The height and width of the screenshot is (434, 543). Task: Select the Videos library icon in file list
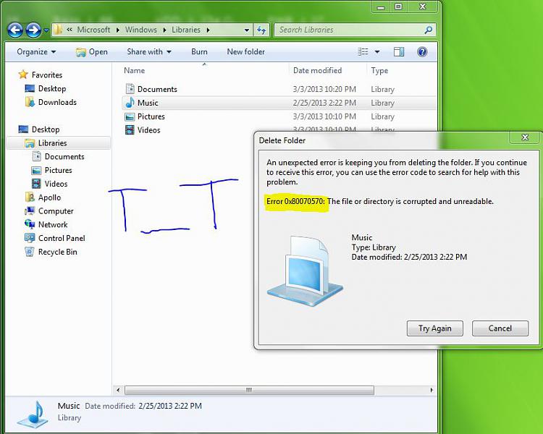[x=130, y=130]
